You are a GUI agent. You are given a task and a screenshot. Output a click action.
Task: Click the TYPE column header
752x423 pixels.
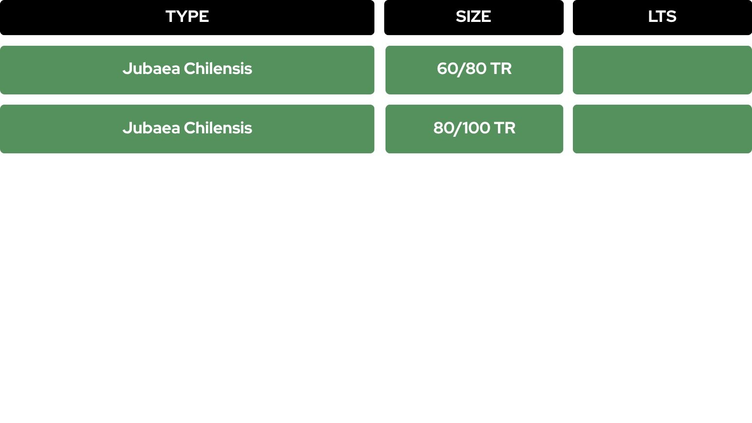click(187, 18)
